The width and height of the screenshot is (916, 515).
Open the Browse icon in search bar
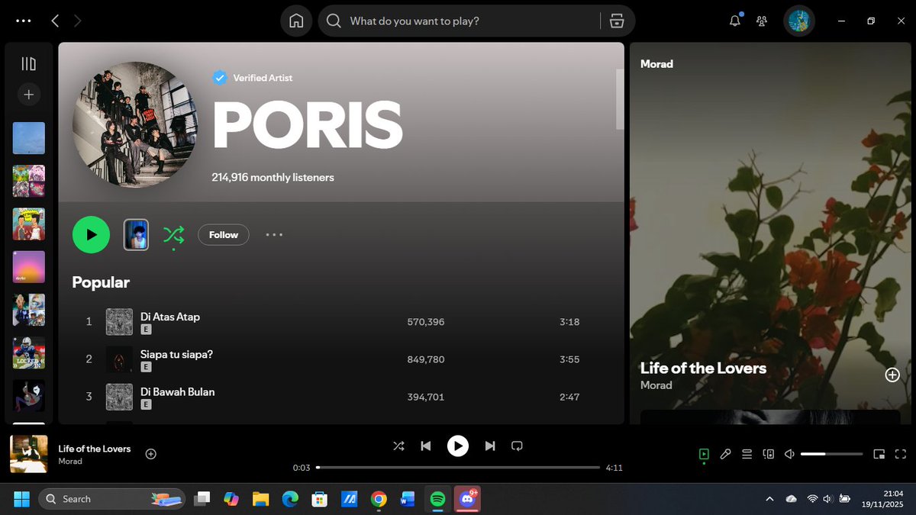coord(617,21)
